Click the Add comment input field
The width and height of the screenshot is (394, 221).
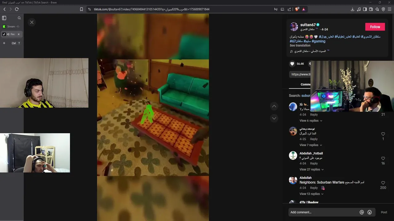(x=323, y=212)
